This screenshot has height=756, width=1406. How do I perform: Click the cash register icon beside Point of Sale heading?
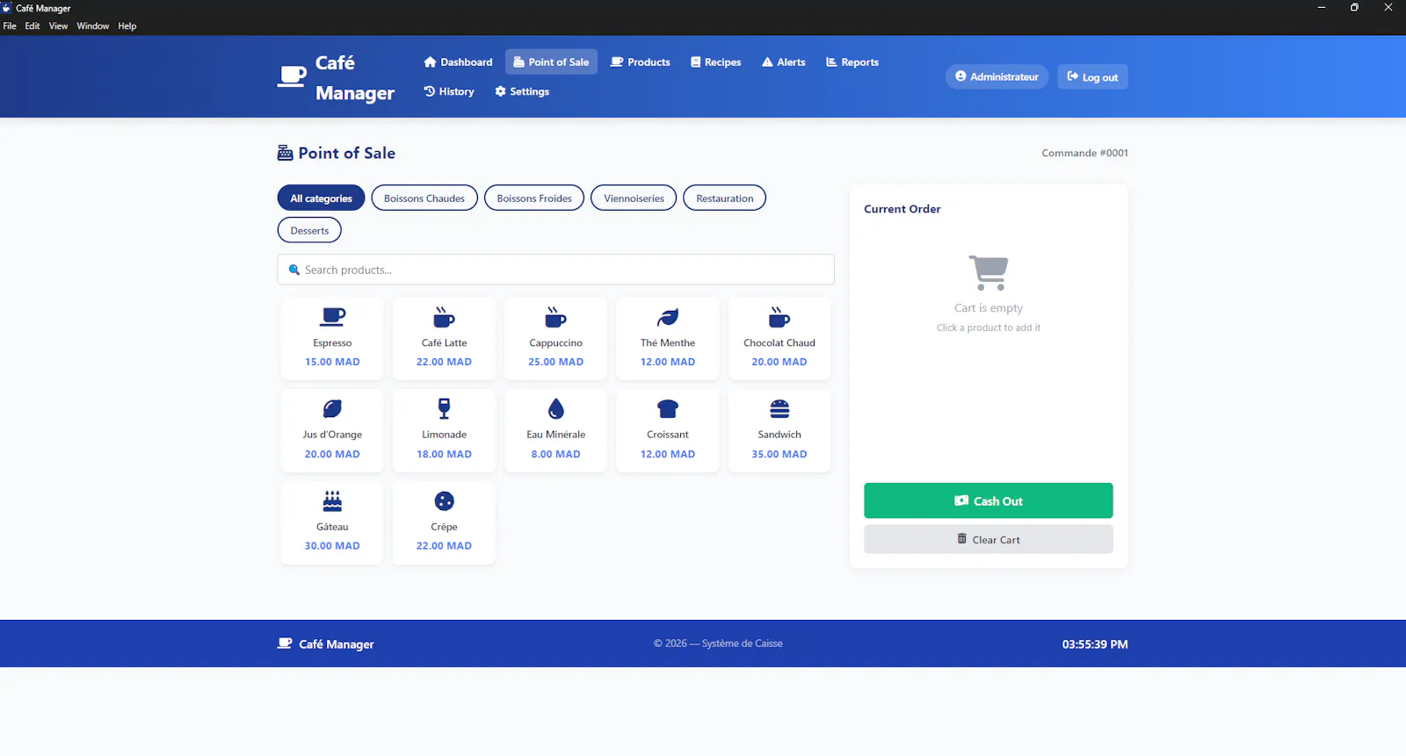285,153
